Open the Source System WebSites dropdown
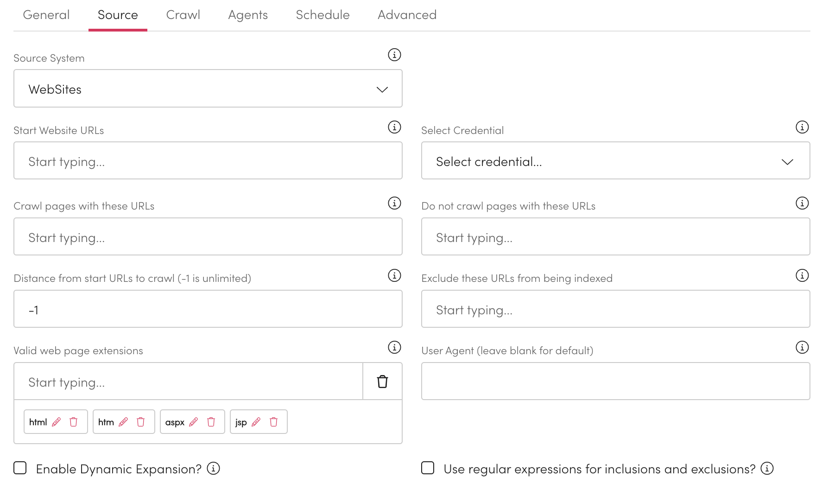This screenshot has height=484, width=822. pos(208,89)
